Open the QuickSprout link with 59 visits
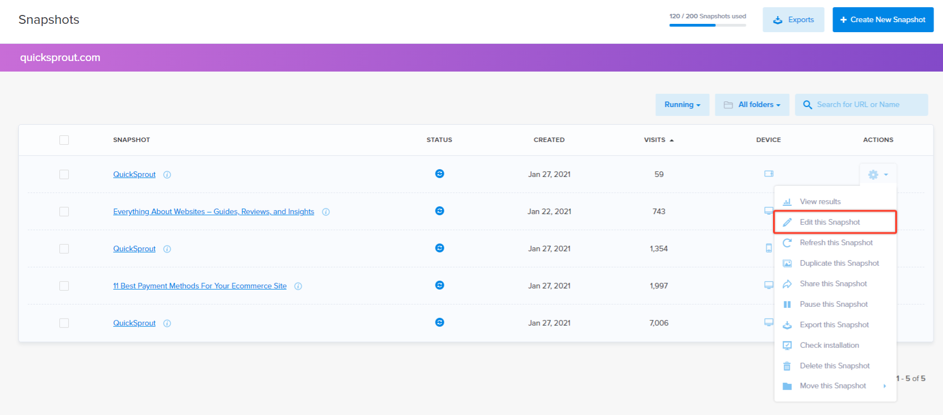Image resolution: width=943 pixels, height=415 pixels. 134,175
